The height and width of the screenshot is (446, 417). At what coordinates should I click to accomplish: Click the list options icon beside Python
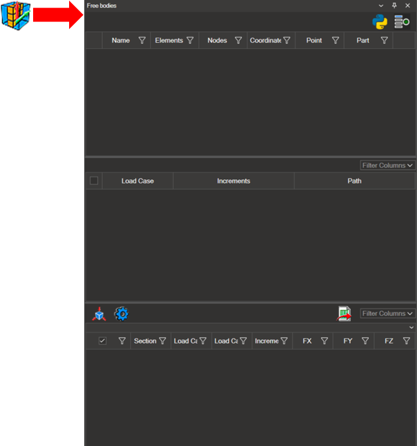click(x=401, y=22)
